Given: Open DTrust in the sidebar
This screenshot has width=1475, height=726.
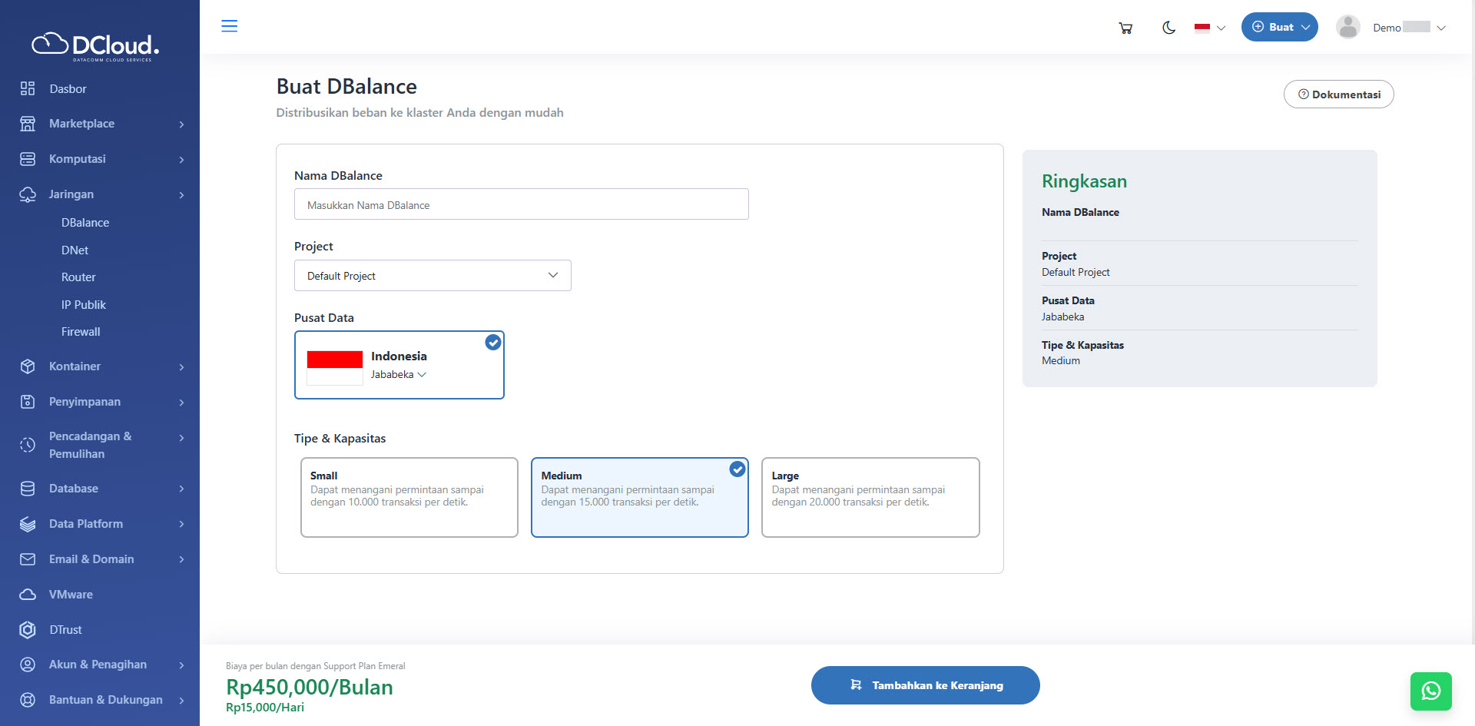Looking at the screenshot, I should tap(65, 630).
